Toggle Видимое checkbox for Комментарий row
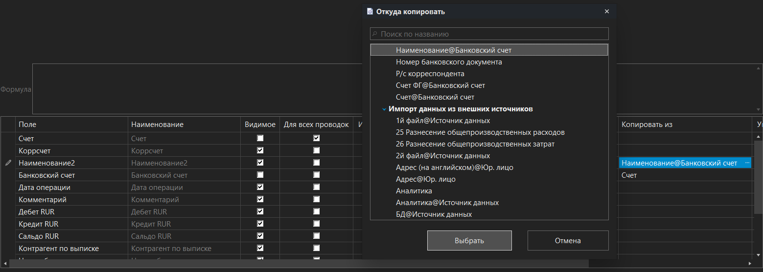 coord(260,199)
